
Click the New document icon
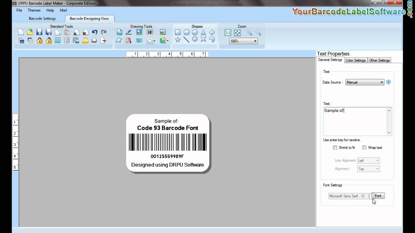[21, 32]
